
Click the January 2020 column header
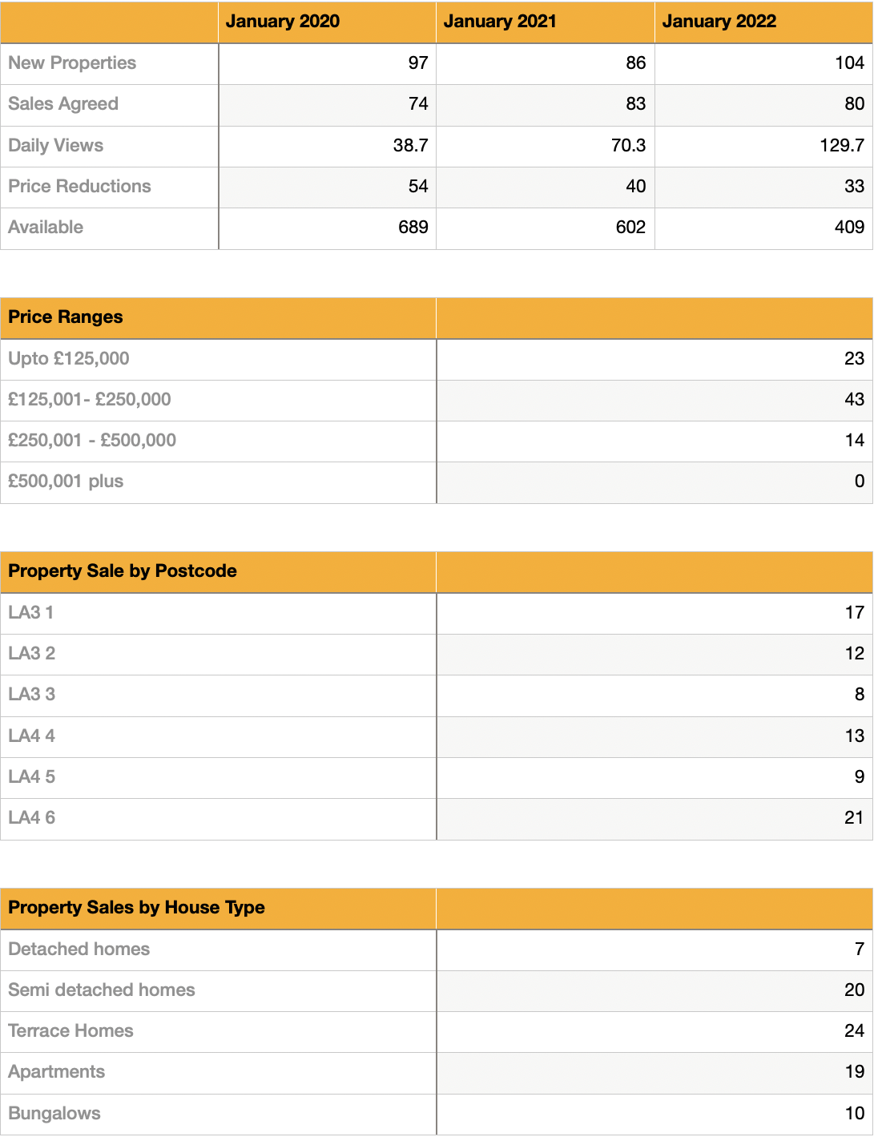[x=283, y=22]
